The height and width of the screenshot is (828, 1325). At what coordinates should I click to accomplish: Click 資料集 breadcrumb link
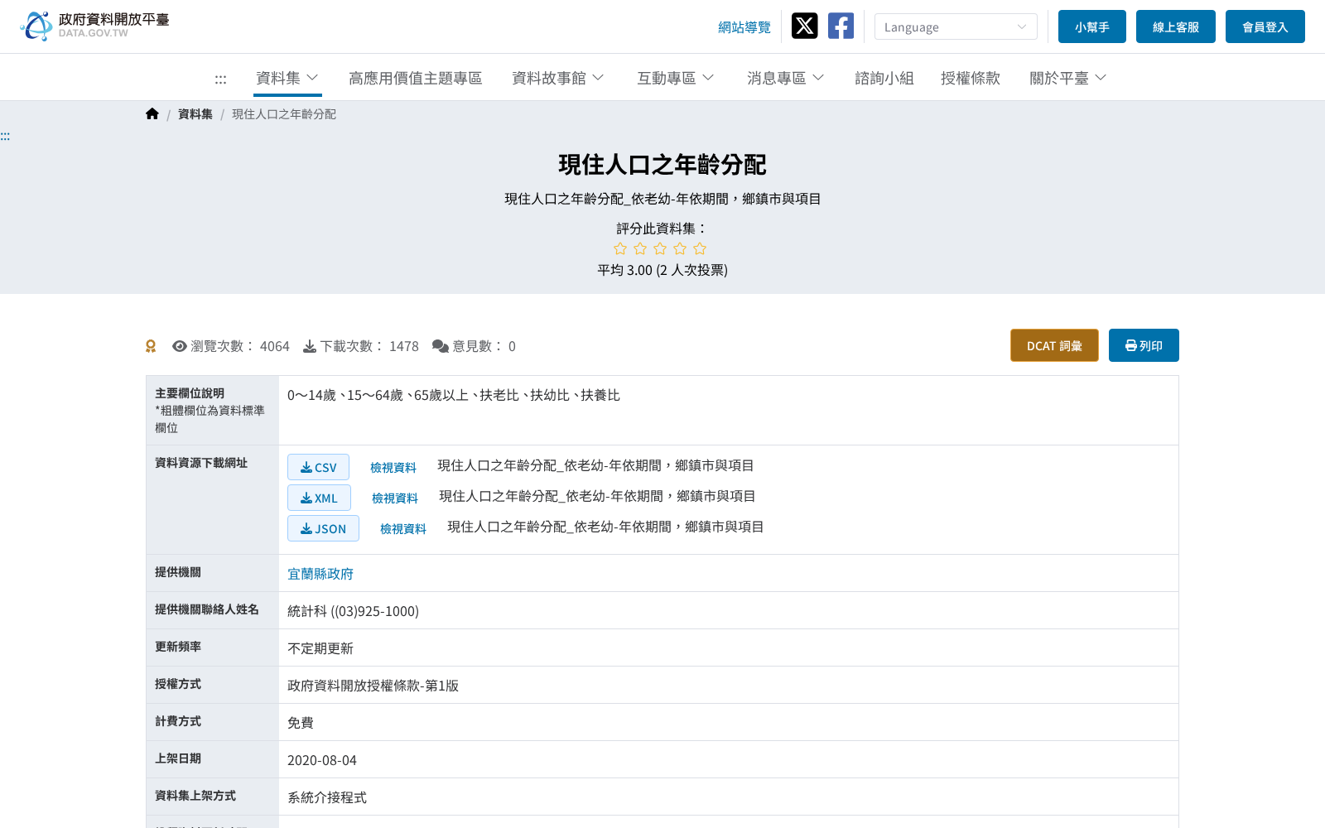tap(195, 114)
